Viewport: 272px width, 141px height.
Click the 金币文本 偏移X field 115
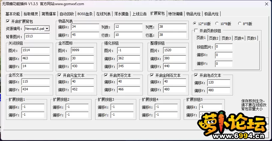coord(36,82)
